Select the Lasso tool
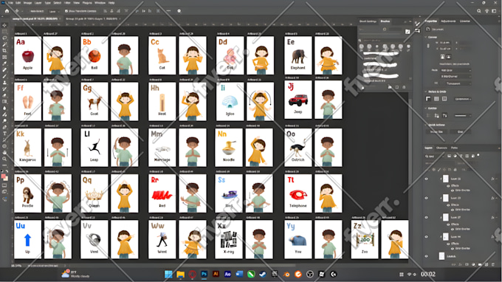Screen dimensions: 502x282 click(x=4, y=38)
